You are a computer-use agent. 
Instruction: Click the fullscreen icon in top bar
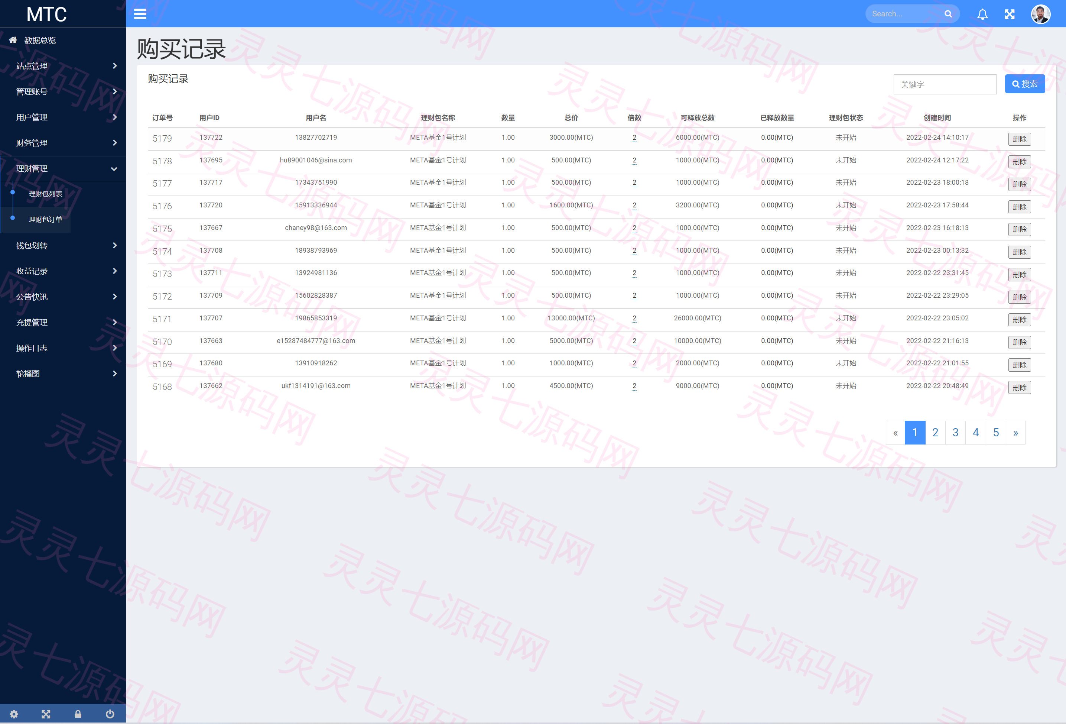point(1009,14)
